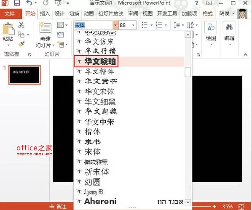This screenshot has height=210, width=252.
Task: Open the slide Section icon
Action: coord(61,44)
